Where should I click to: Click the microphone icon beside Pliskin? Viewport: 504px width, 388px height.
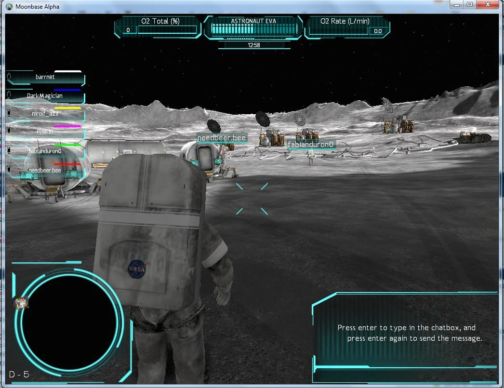pyautogui.click(x=9, y=130)
